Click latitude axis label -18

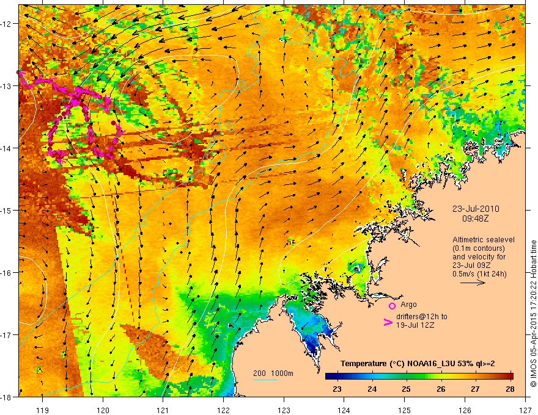[6, 397]
